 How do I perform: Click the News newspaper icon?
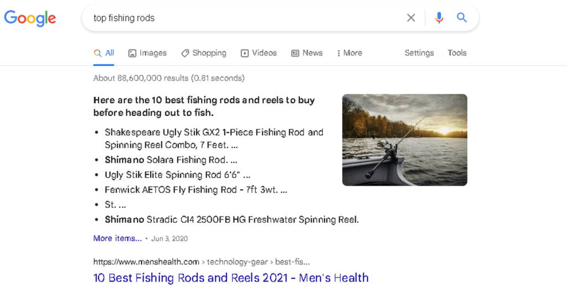tap(295, 53)
